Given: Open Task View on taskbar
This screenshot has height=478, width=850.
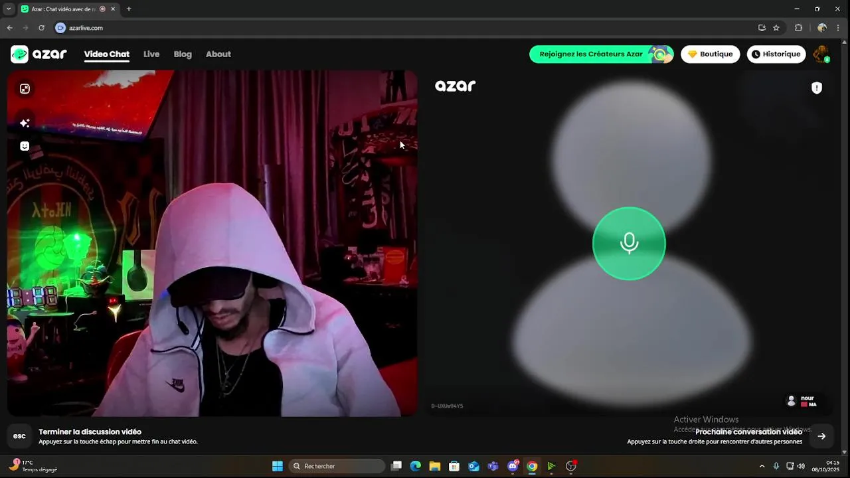Looking at the screenshot, I should (396, 466).
